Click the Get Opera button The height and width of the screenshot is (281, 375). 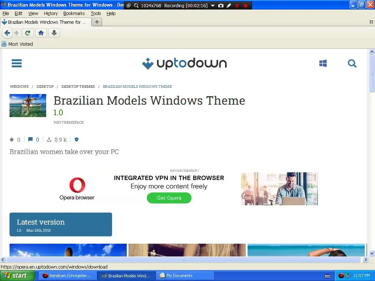169,198
